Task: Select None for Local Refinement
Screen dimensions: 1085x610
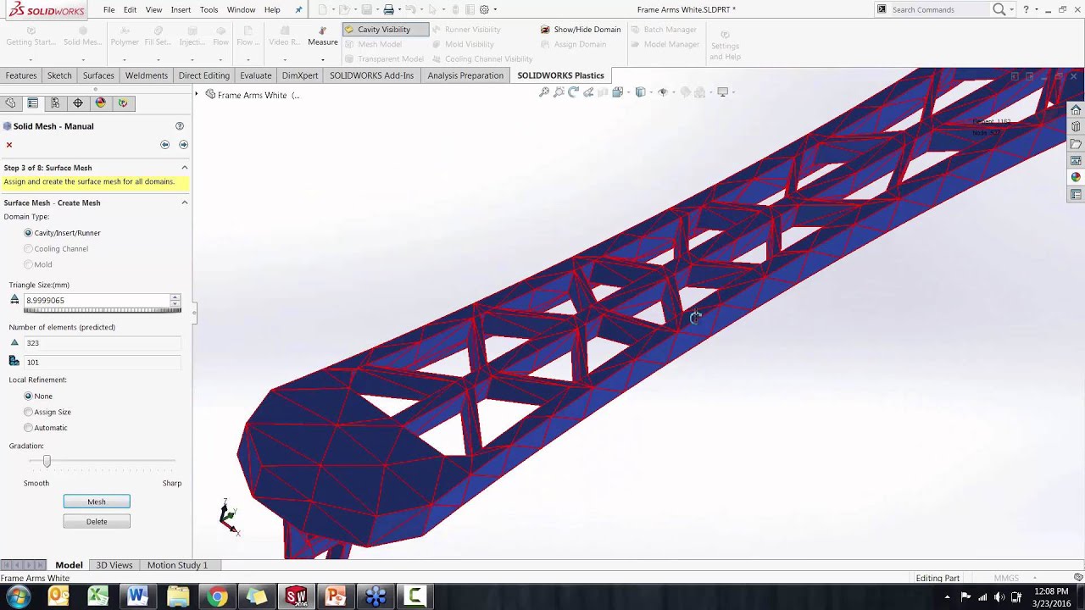Action: click(x=38, y=396)
